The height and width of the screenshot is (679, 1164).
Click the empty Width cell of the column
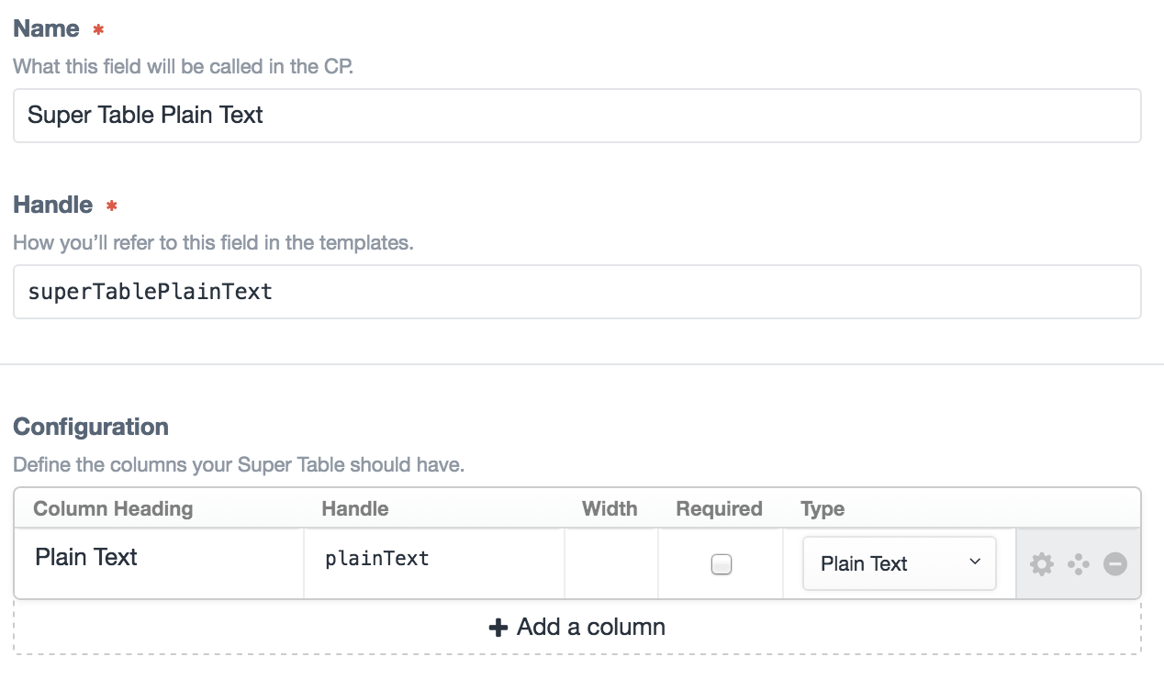coord(610,563)
